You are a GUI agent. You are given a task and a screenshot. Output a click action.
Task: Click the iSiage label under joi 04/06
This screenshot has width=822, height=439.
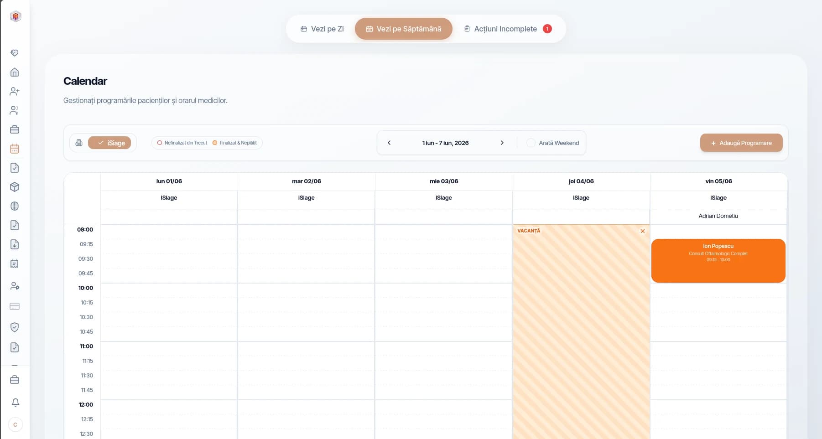pyautogui.click(x=581, y=198)
